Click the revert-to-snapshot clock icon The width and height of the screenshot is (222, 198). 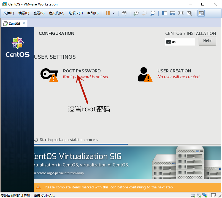144,13
